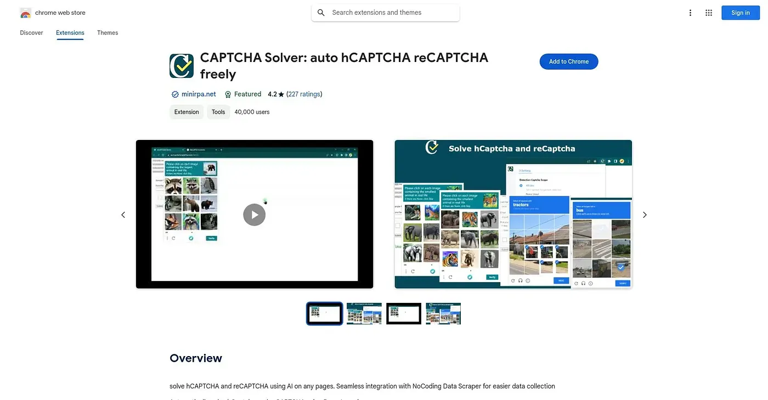Switch to the Themes tab
Viewport: 768px width, 400px height.
(x=108, y=33)
